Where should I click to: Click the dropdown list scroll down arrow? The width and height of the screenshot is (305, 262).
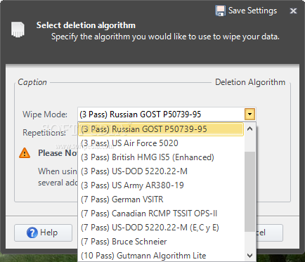pos(249,255)
